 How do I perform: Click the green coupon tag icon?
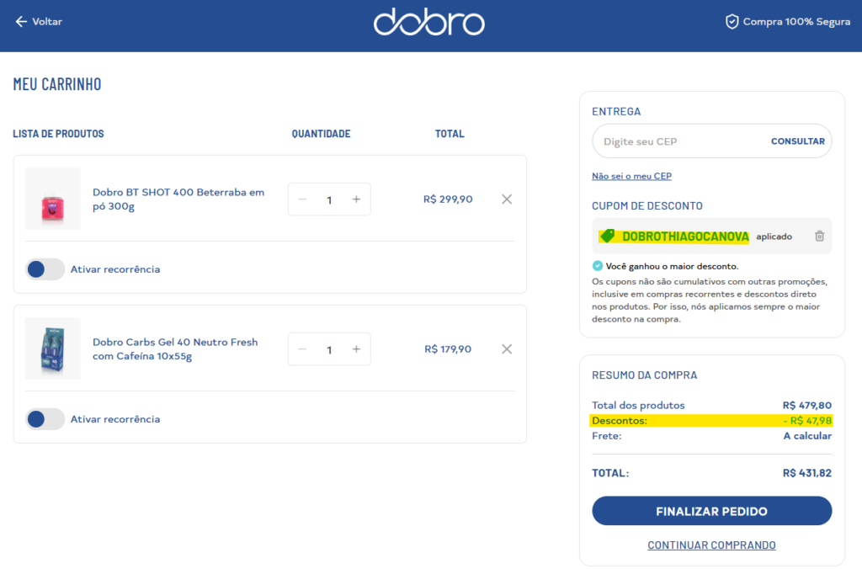point(608,236)
